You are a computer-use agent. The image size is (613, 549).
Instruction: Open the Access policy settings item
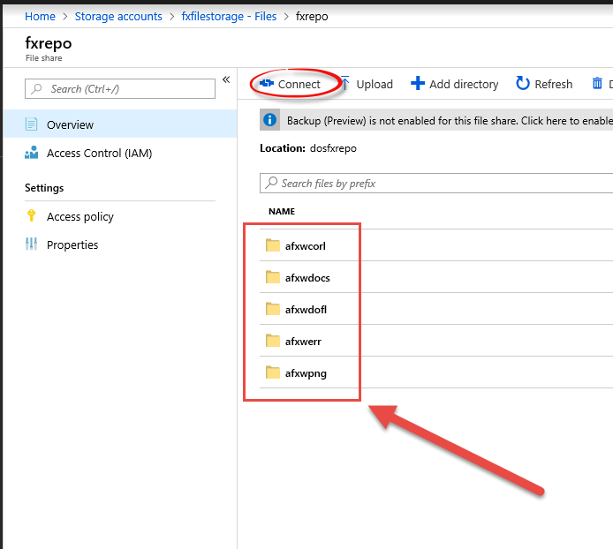(x=120, y=216)
